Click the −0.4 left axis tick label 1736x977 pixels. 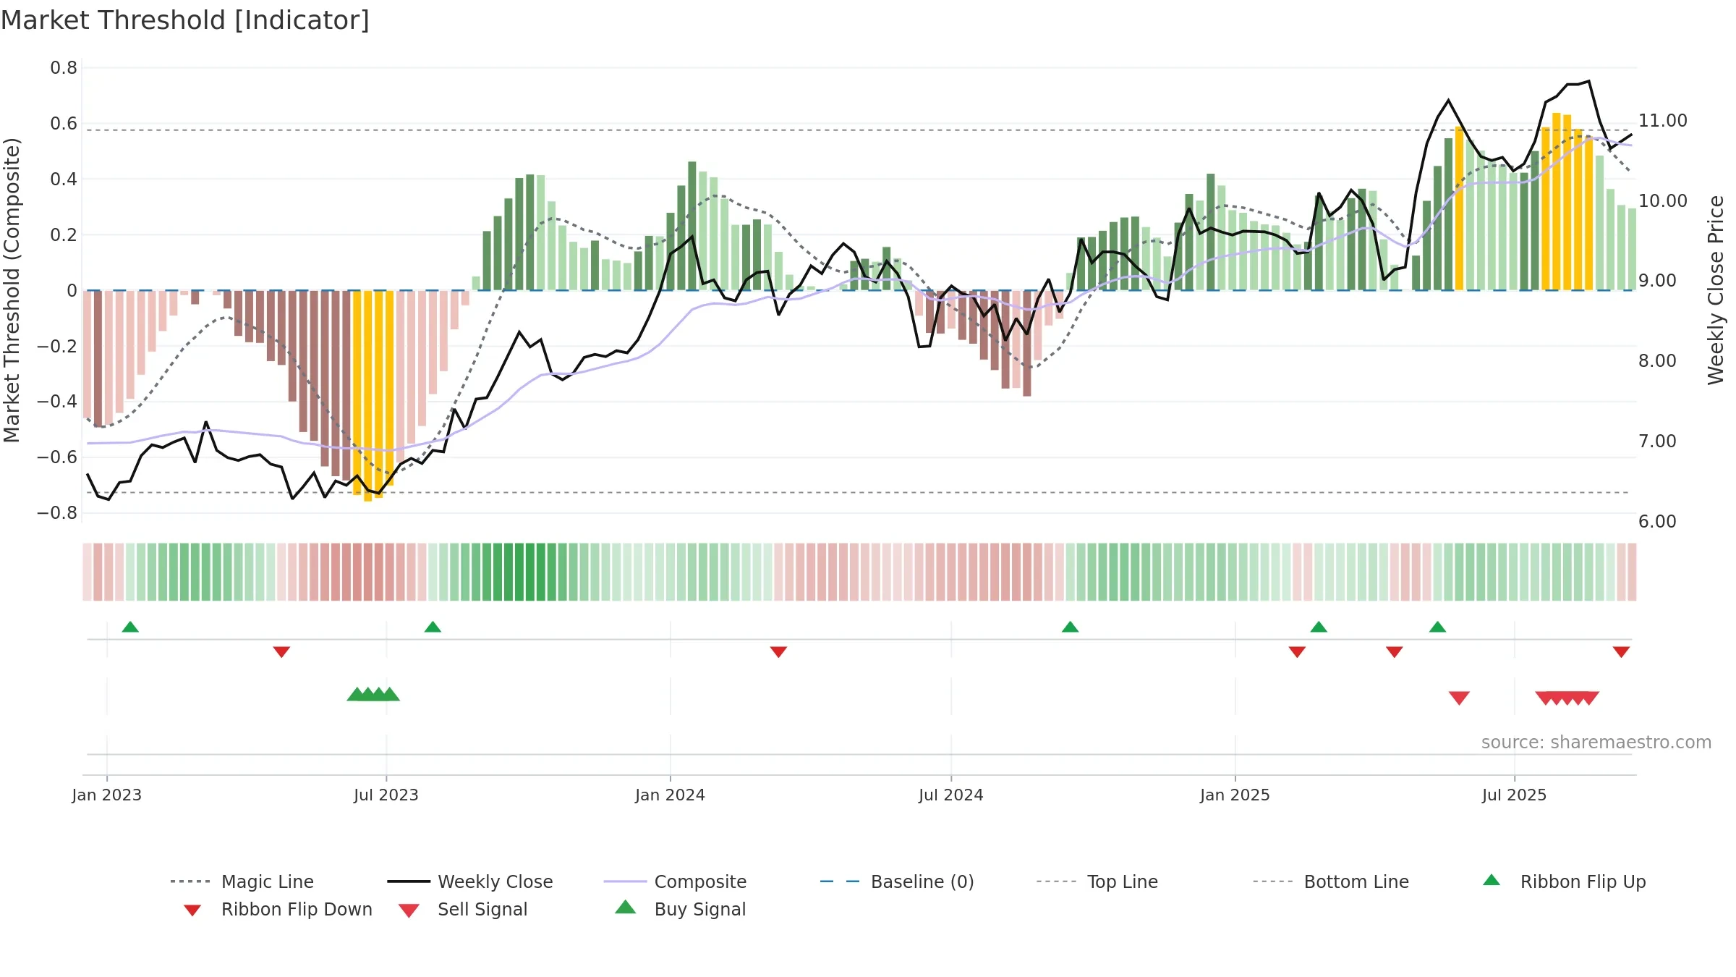[x=57, y=402]
